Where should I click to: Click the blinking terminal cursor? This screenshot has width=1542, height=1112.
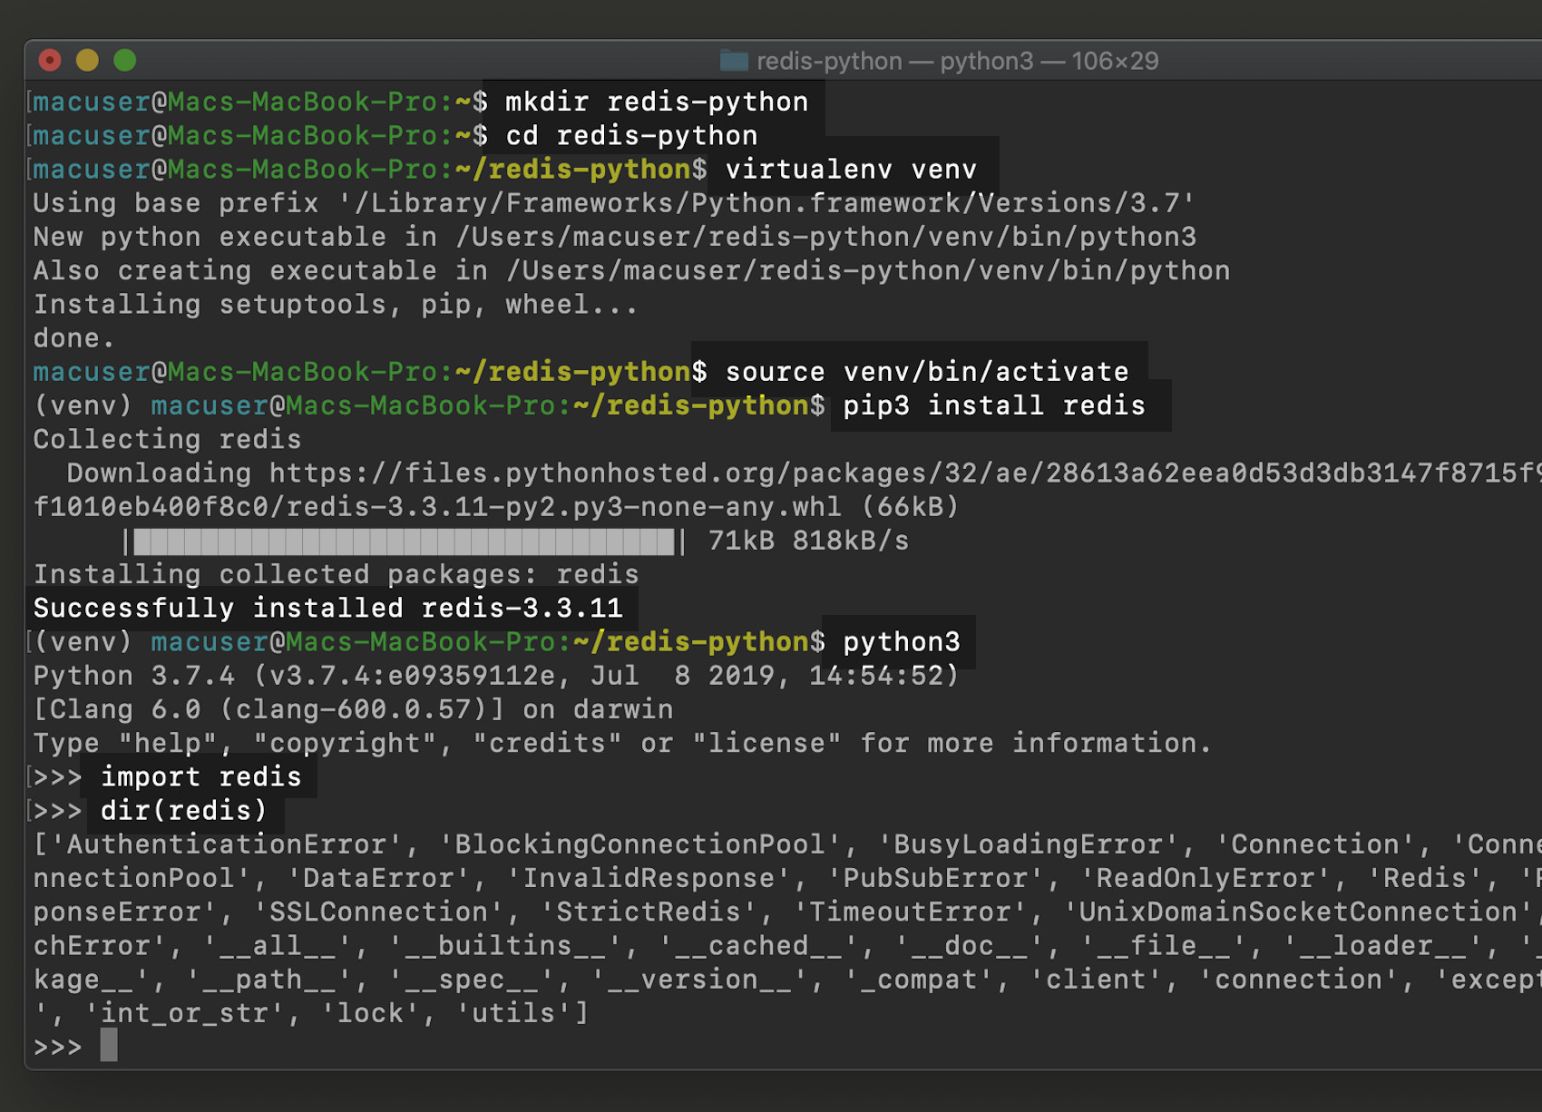point(108,1046)
